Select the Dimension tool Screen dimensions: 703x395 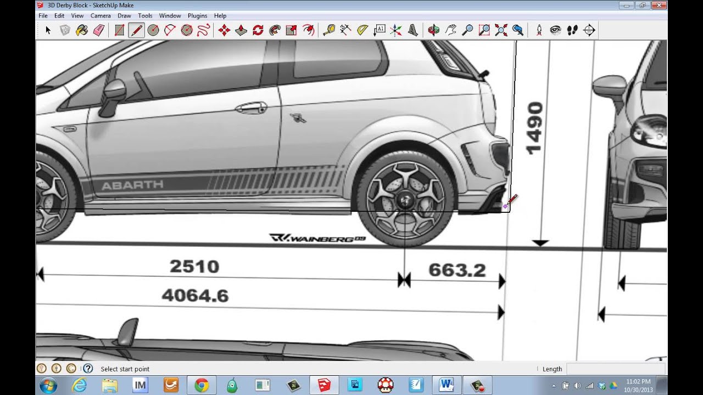[x=345, y=30]
